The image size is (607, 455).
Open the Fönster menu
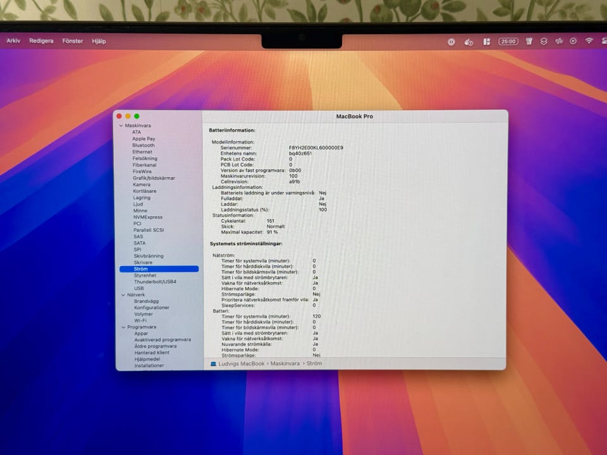point(73,41)
